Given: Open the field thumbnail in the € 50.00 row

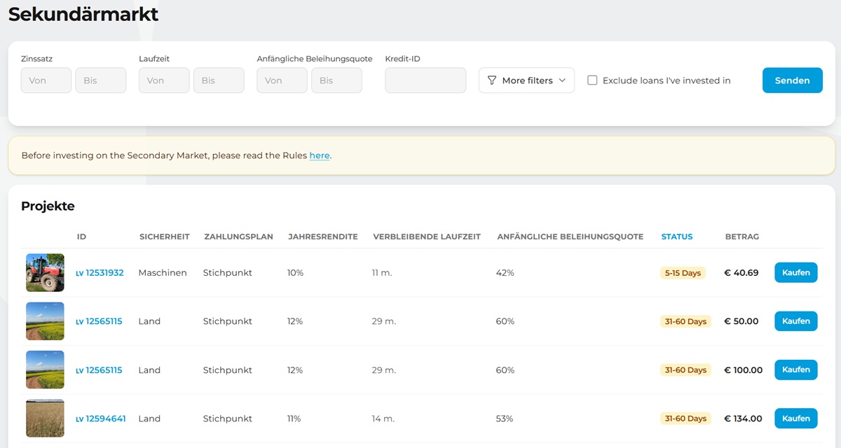Looking at the screenshot, I should tap(45, 321).
